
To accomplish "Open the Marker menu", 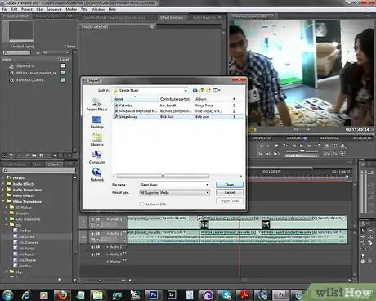I will point(71,9).
